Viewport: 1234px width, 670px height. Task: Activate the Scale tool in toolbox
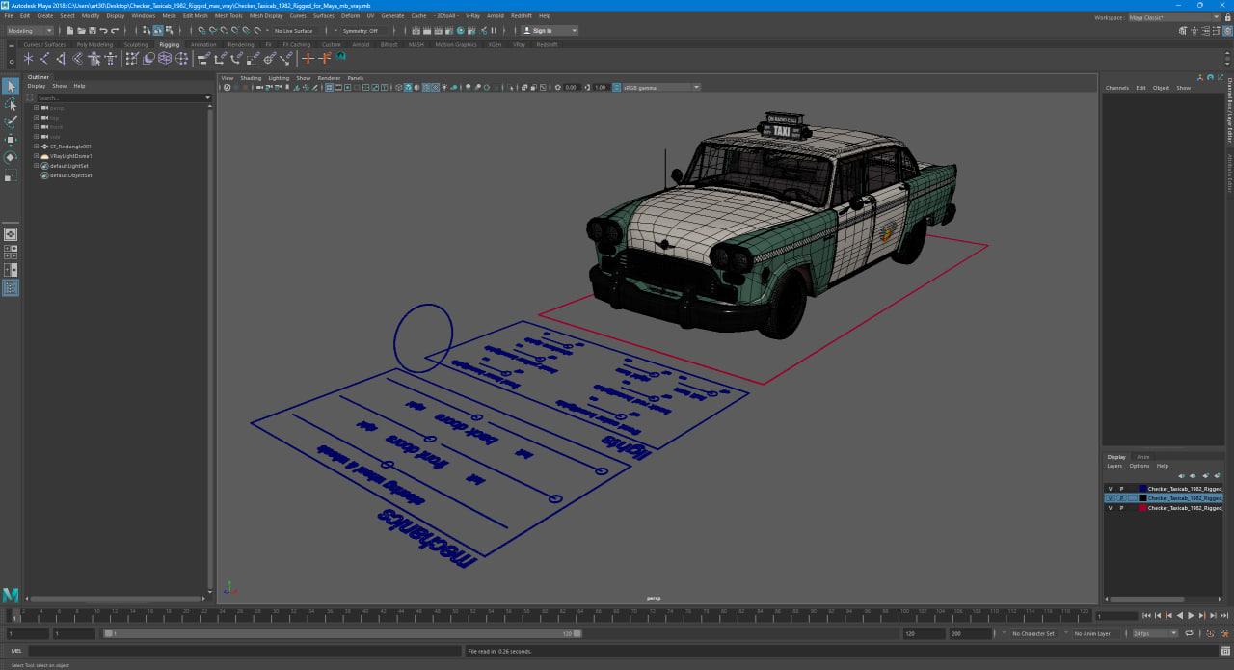(x=10, y=175)
